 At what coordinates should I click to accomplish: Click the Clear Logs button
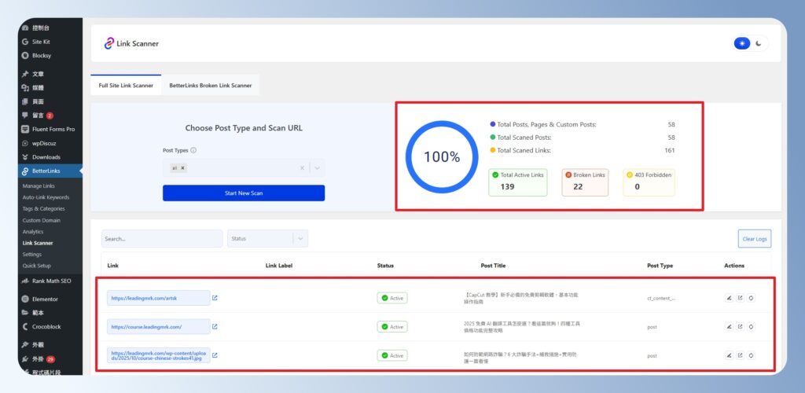(755, 238)
